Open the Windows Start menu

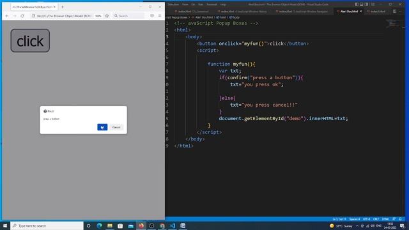5,226
